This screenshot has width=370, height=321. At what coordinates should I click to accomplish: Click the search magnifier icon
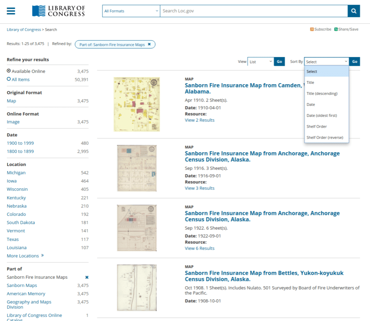click(x=353, y=11)
